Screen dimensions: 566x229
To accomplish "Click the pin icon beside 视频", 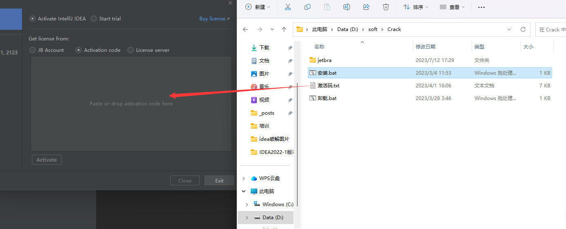I will [x=290, y=100].
